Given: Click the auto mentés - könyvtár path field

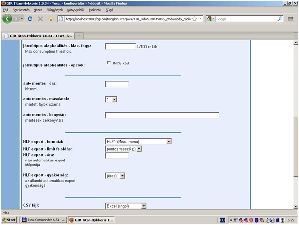Looking at the screenshot, I should click(x=162, y=115).
